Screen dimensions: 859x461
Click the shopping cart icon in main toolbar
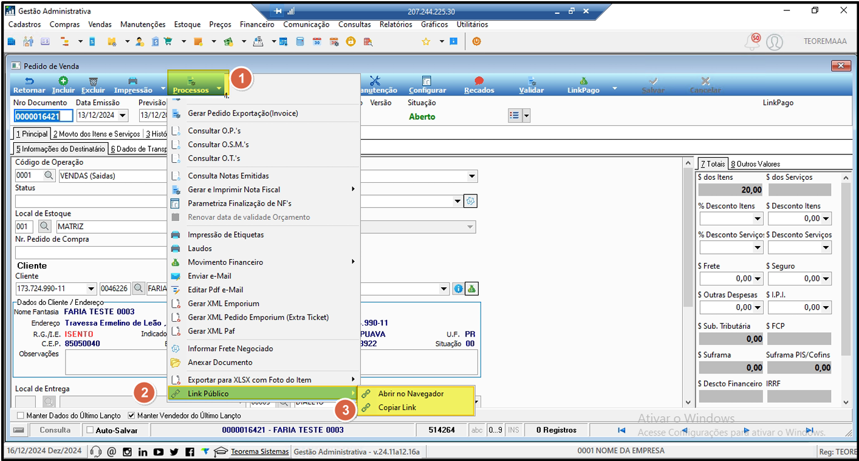coord(167,41)
